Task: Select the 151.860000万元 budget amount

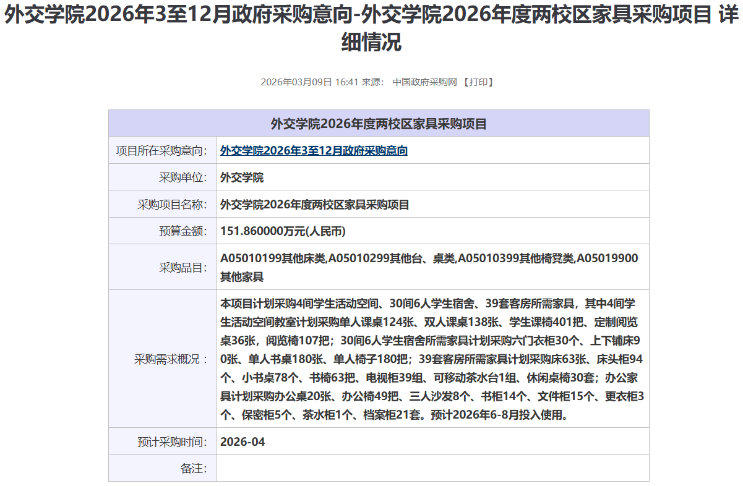Action: pyautogui.click(x=283, y=232)
